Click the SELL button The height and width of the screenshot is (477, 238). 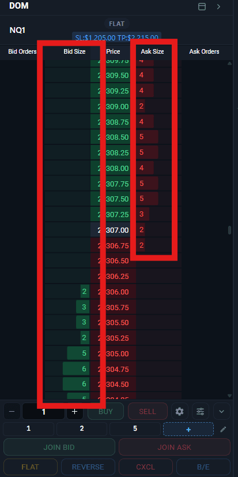pos(148,411)
